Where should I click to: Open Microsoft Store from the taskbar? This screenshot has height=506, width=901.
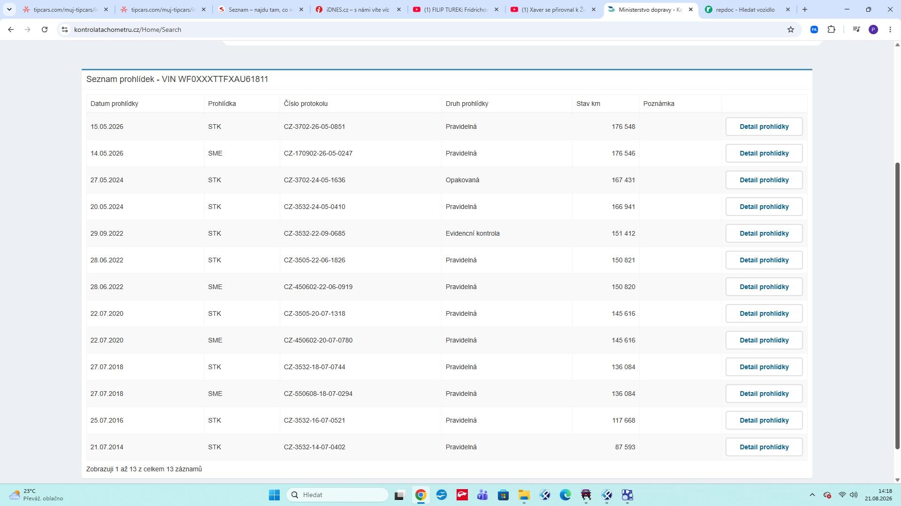503,495
